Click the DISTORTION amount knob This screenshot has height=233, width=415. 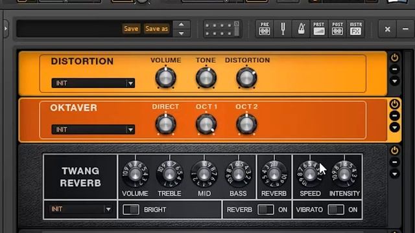[x=246, y=78]
